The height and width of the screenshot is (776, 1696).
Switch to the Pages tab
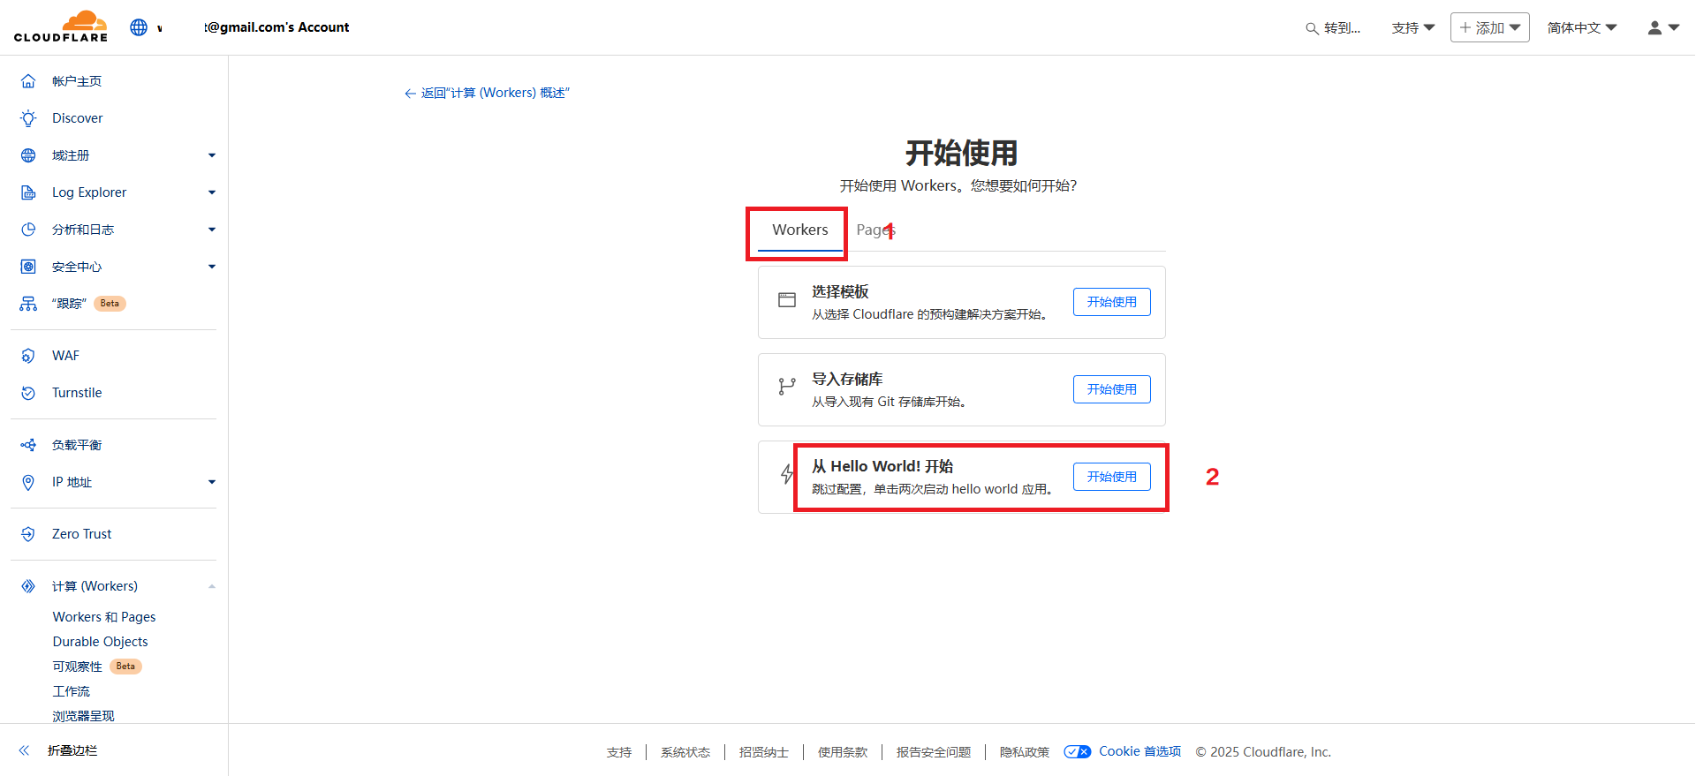point(874,230)
